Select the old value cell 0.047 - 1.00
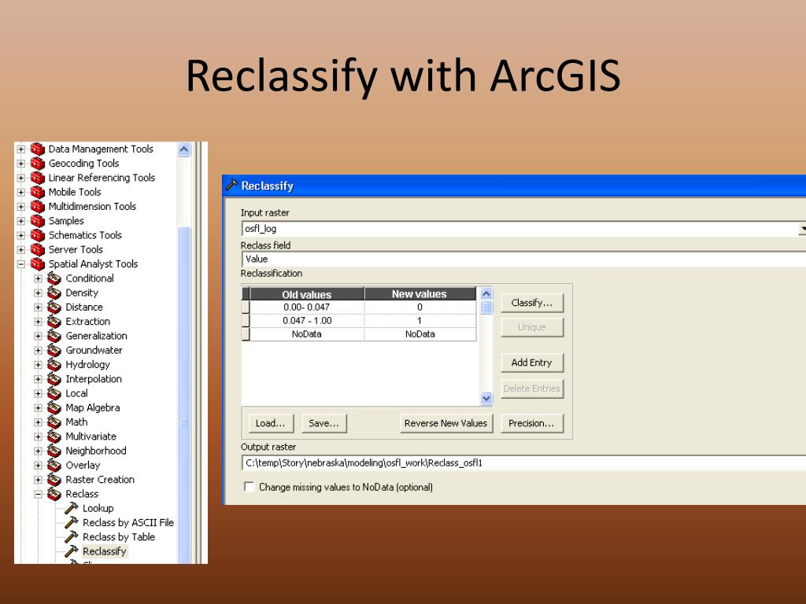 click(307, 321)
